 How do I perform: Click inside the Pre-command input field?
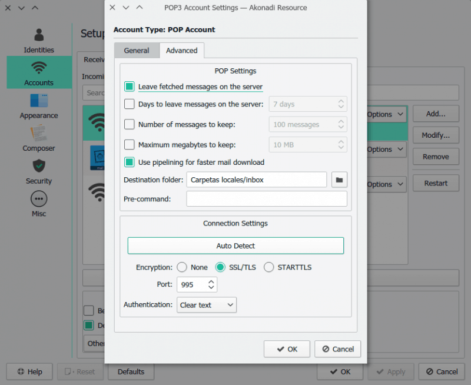pos(266,199)
